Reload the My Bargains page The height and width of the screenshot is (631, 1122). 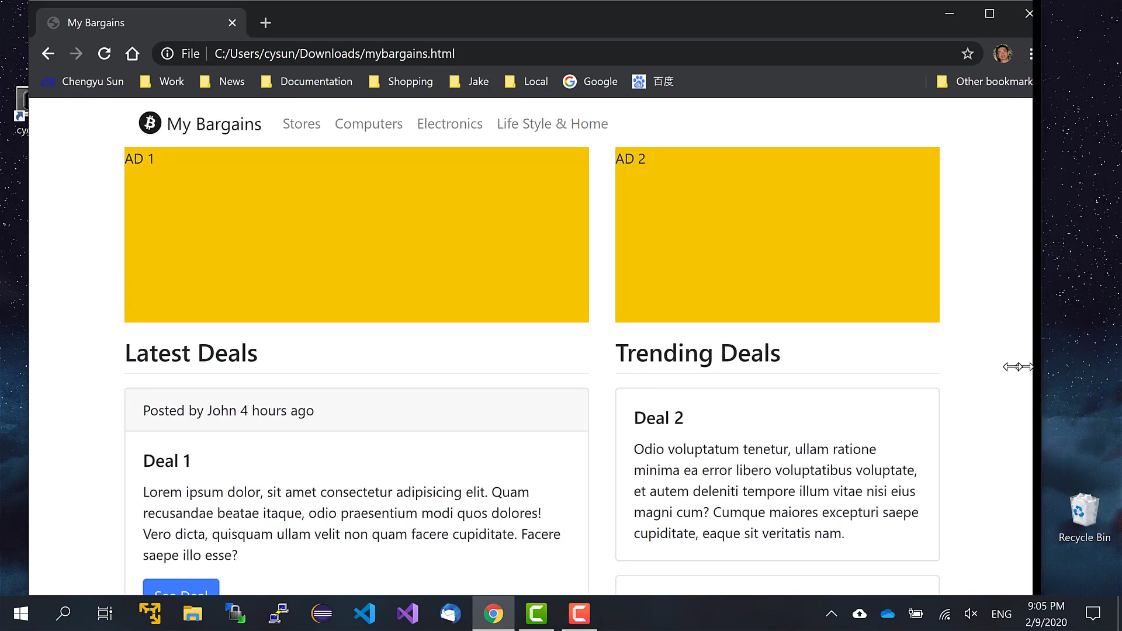point(104,54)
